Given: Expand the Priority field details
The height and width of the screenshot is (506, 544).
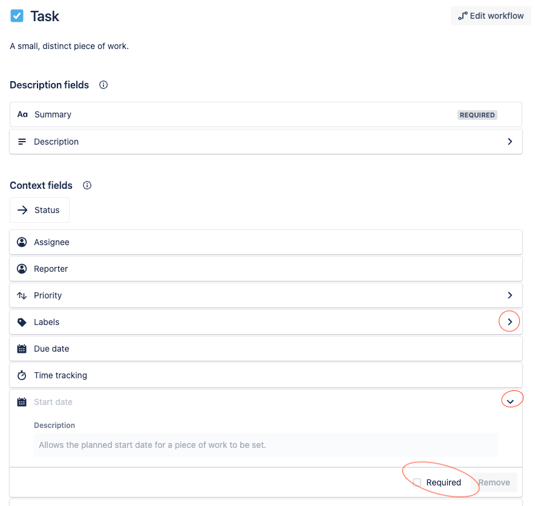Looking at the screenshot, I should 509,295.
